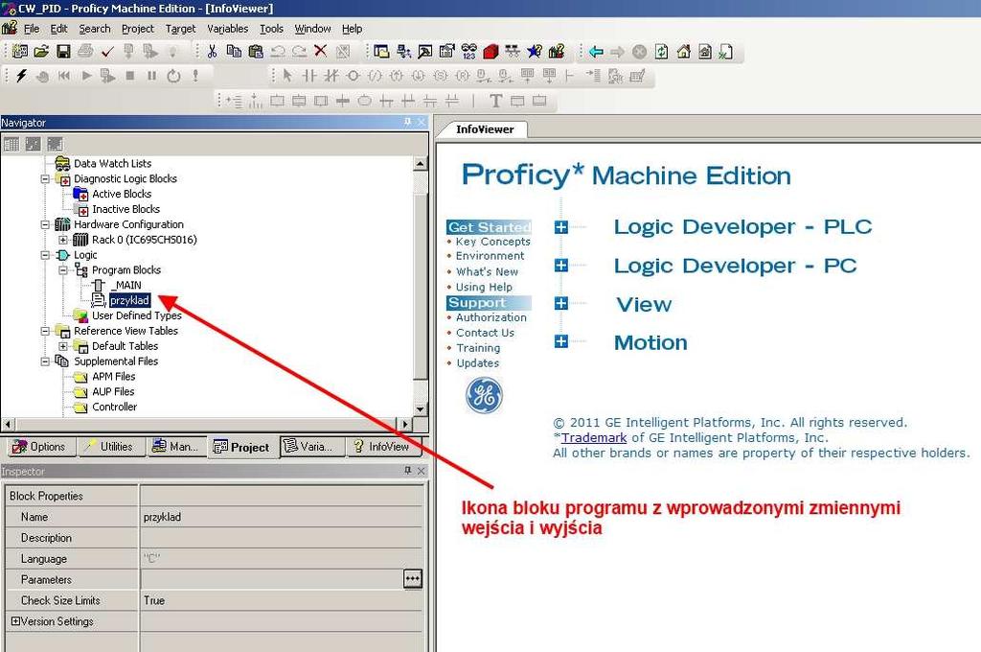Switch to the Options navigator tab
The image size is (981, 652).
coord(40,447)
